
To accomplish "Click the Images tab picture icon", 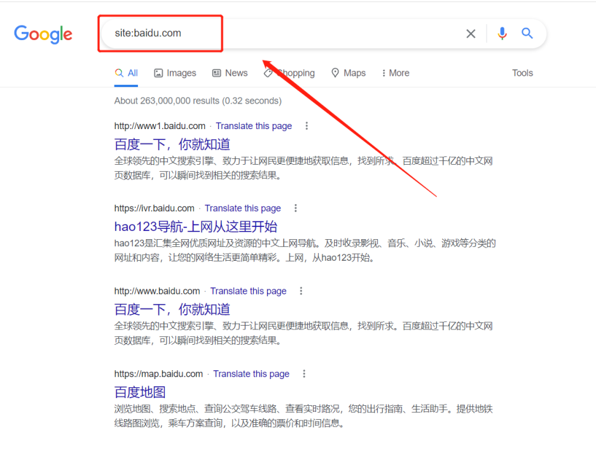I will 158,73.
